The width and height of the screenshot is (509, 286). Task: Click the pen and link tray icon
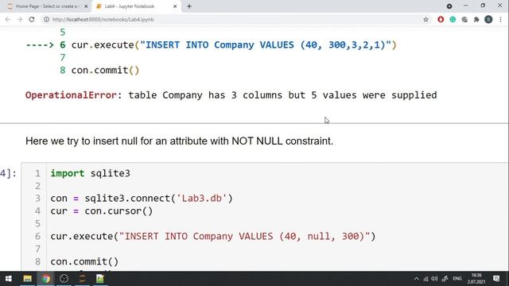pos(445,279)
